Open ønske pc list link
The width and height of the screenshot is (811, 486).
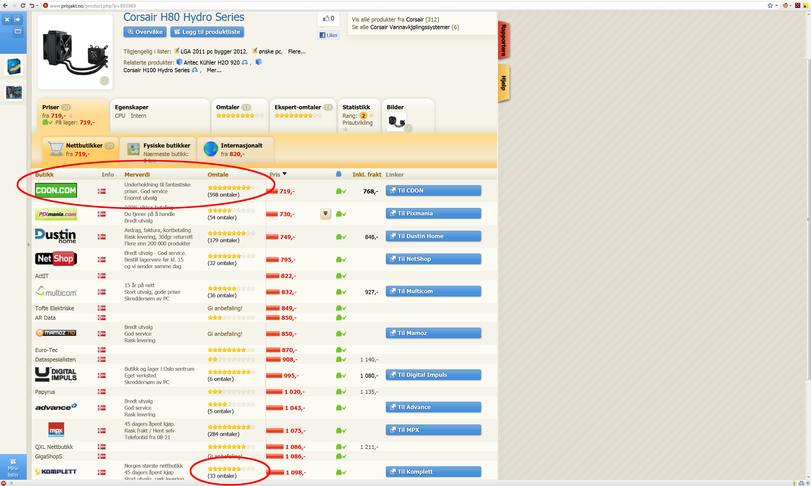(270, 51)
